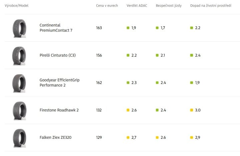
Task: Click the Falken Ziex ZE320 tire image
Action: pos(19,137)
